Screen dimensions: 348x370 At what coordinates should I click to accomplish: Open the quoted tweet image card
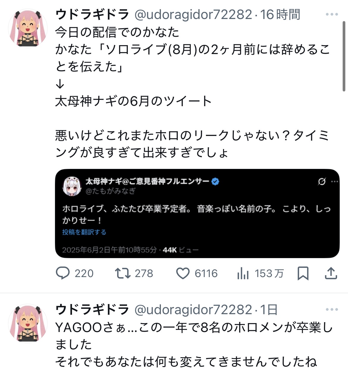tap(197, 213)
